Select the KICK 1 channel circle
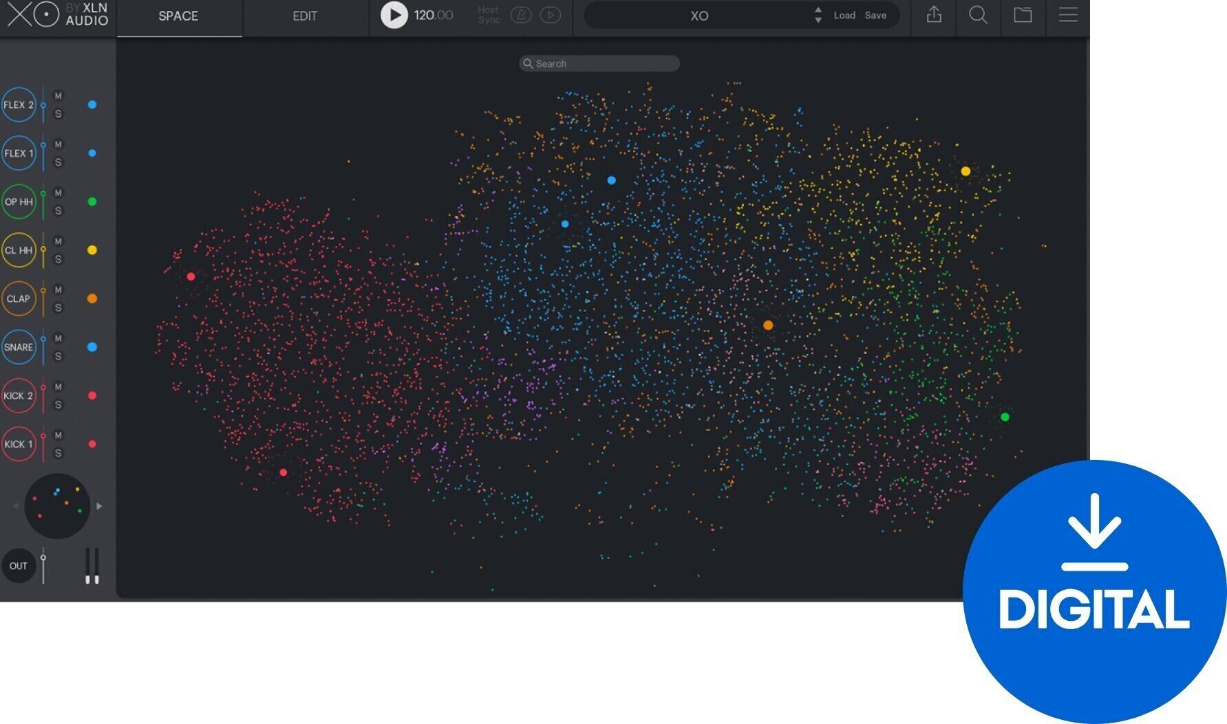 click(19, 444)
